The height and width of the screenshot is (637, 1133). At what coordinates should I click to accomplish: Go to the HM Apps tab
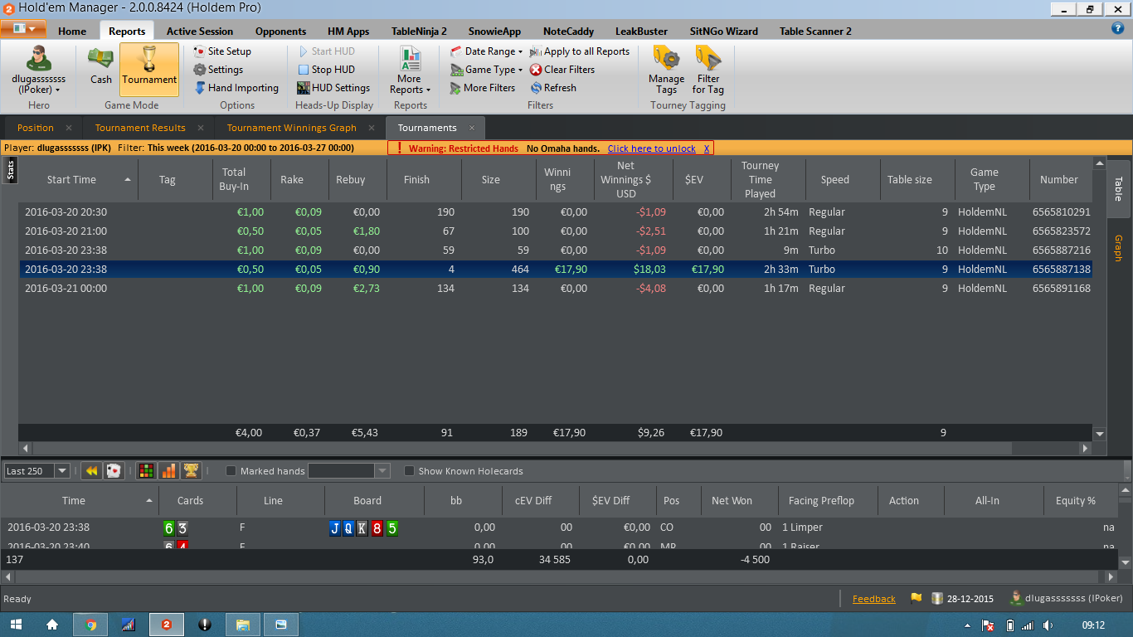tap(348, 32)
